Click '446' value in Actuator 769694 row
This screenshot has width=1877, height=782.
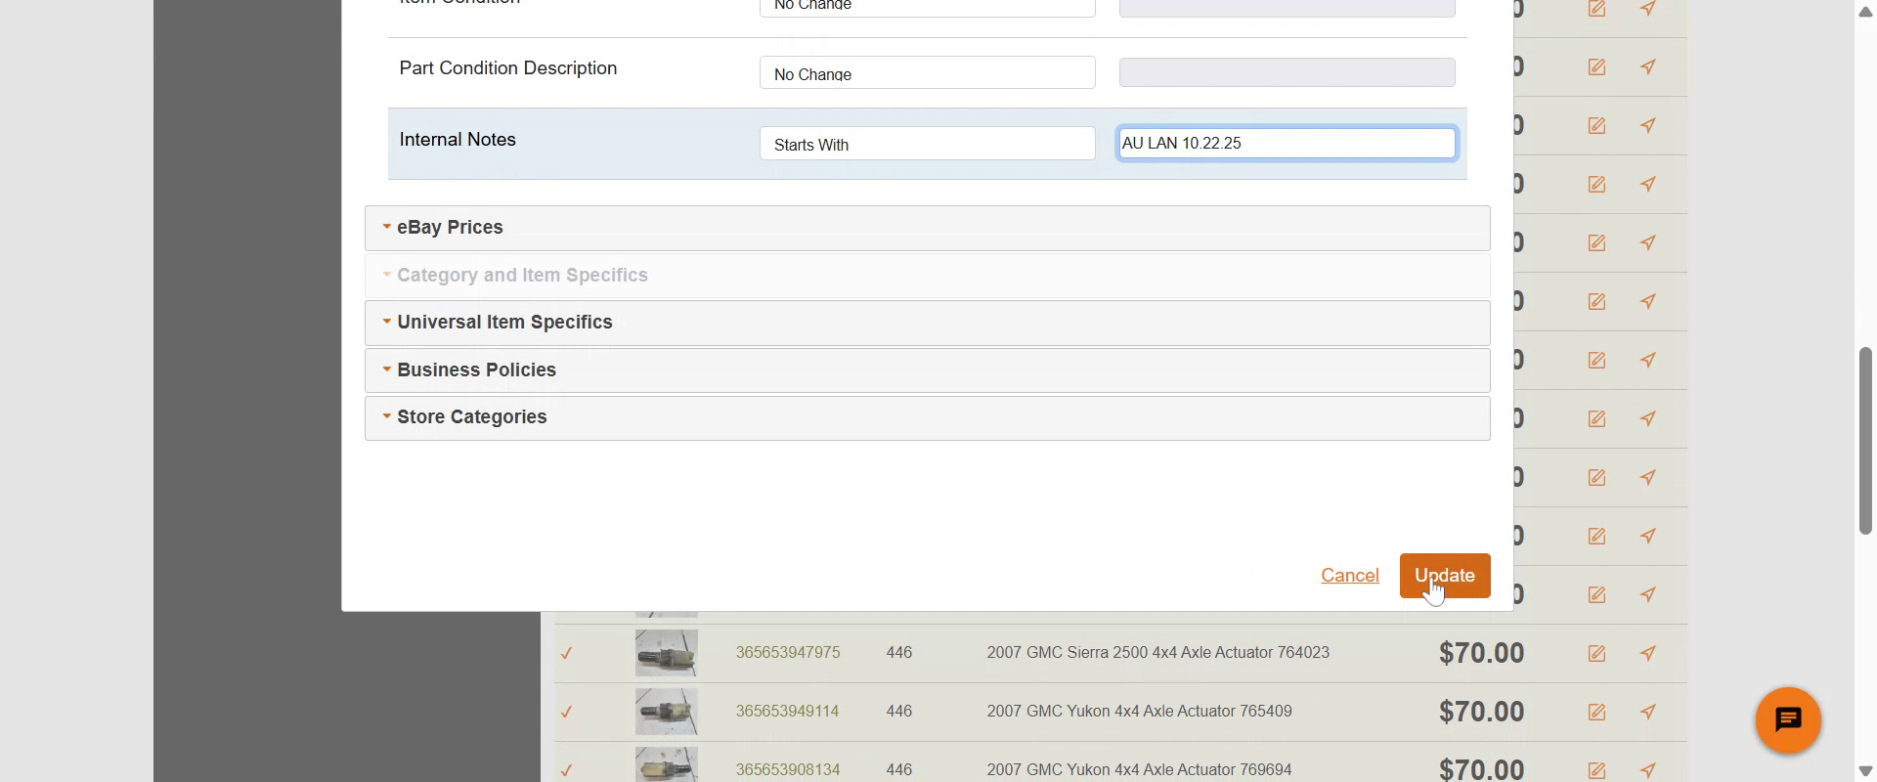[899, 770]
